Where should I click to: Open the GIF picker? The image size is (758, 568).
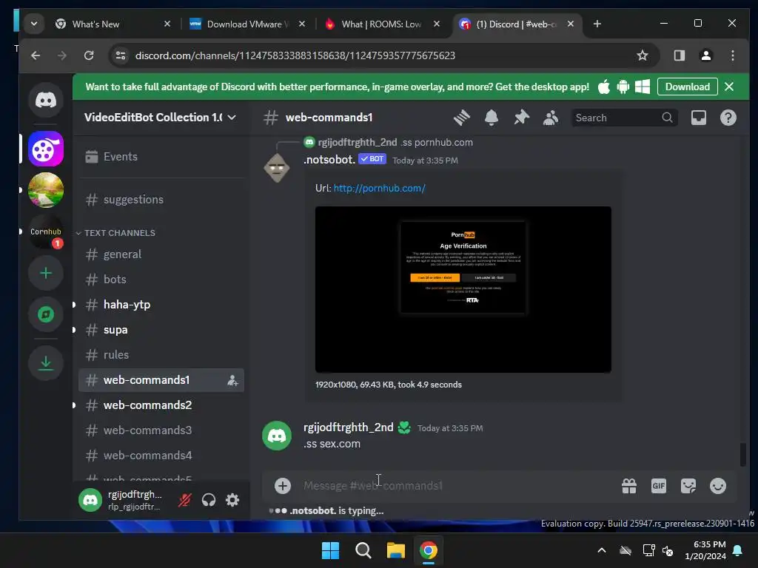click(658, 485)
